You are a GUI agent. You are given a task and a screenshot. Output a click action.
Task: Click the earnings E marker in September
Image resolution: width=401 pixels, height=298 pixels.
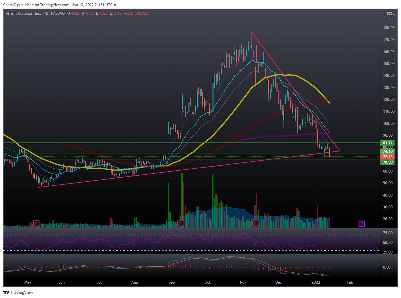tap(181, 223)
